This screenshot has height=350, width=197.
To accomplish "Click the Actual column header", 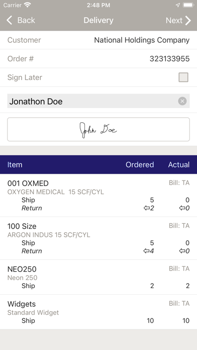I will coord(179,165).
